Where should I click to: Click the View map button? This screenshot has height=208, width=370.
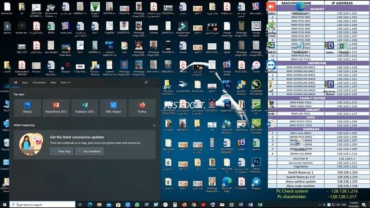pyautogui.click(x=61, y=151)
